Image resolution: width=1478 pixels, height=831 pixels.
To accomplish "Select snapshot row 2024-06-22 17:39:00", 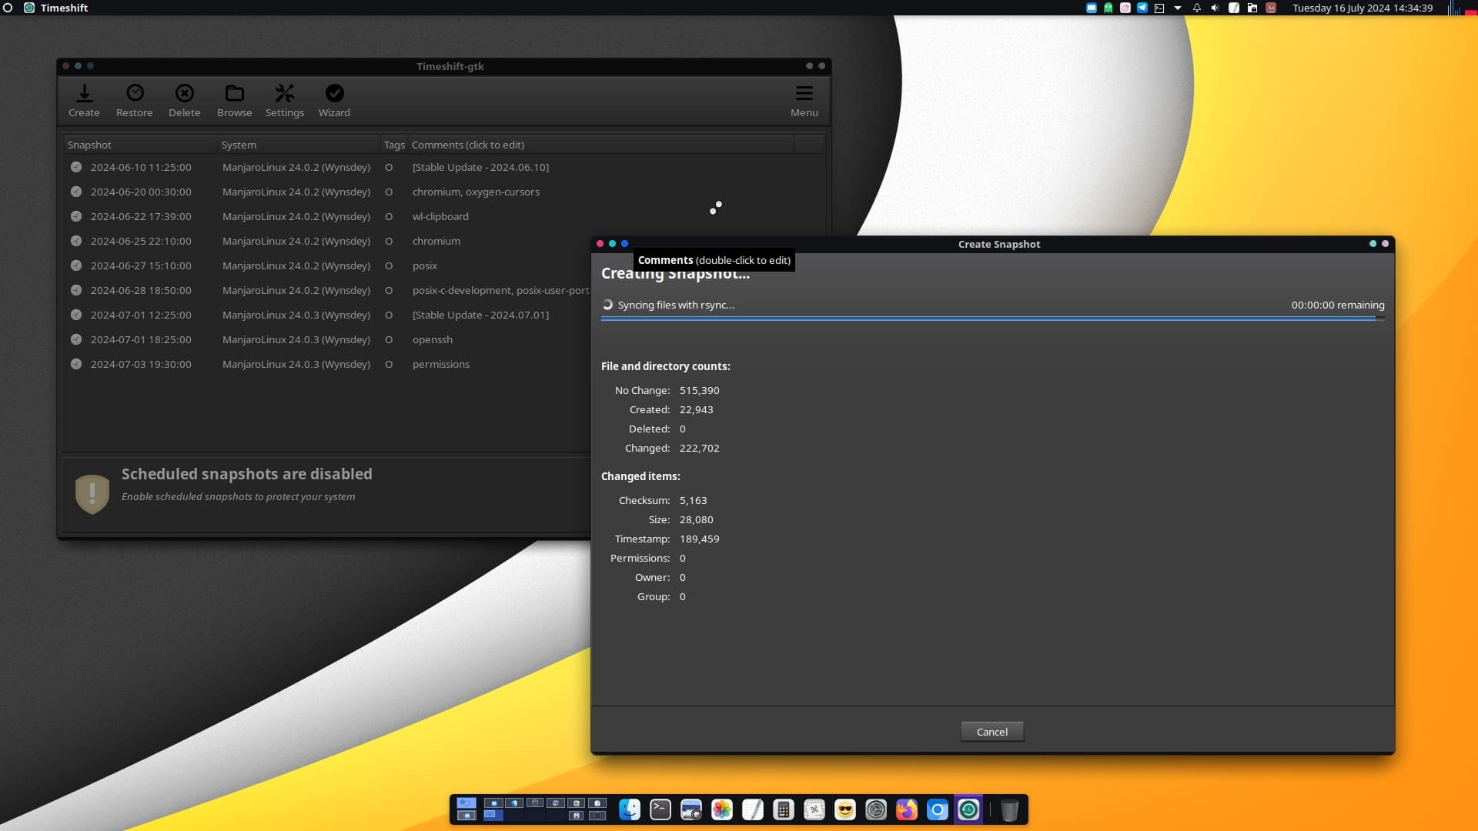I will pos(443,216).
